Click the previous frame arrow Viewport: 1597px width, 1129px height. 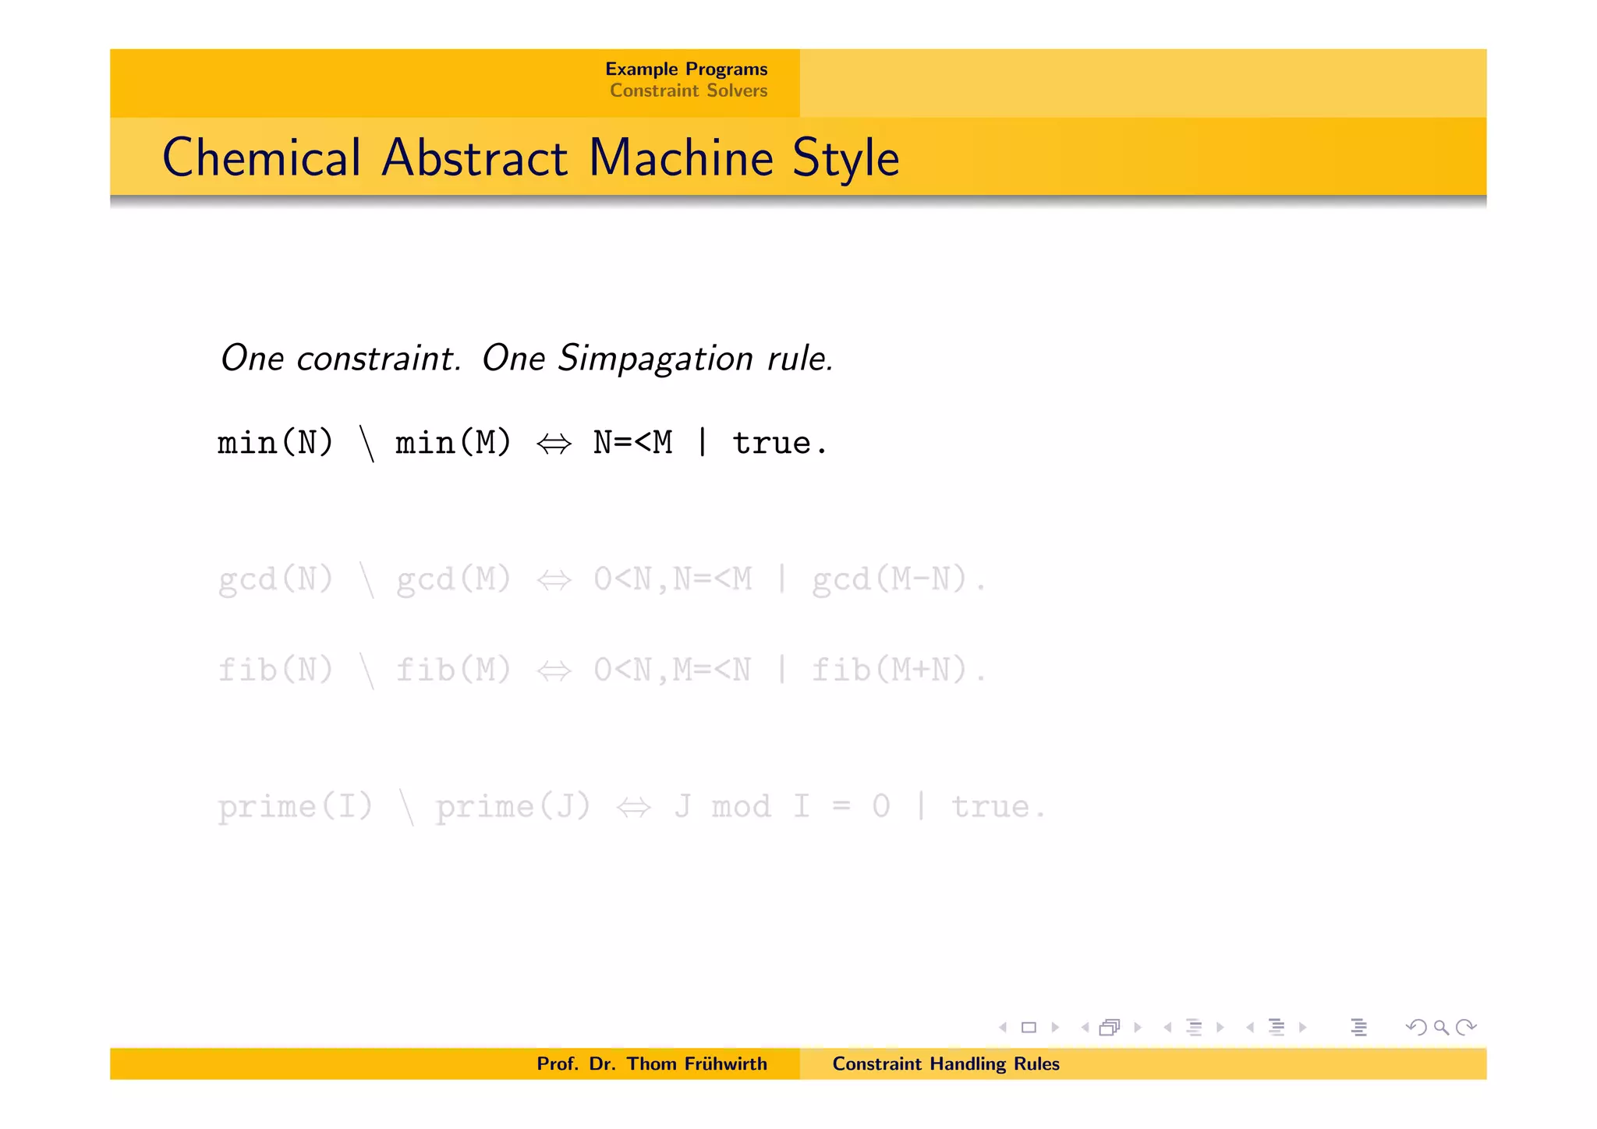(1085, 1028)
